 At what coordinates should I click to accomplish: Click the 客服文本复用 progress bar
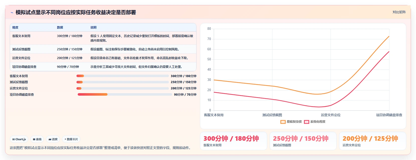(x=123, y=76)
